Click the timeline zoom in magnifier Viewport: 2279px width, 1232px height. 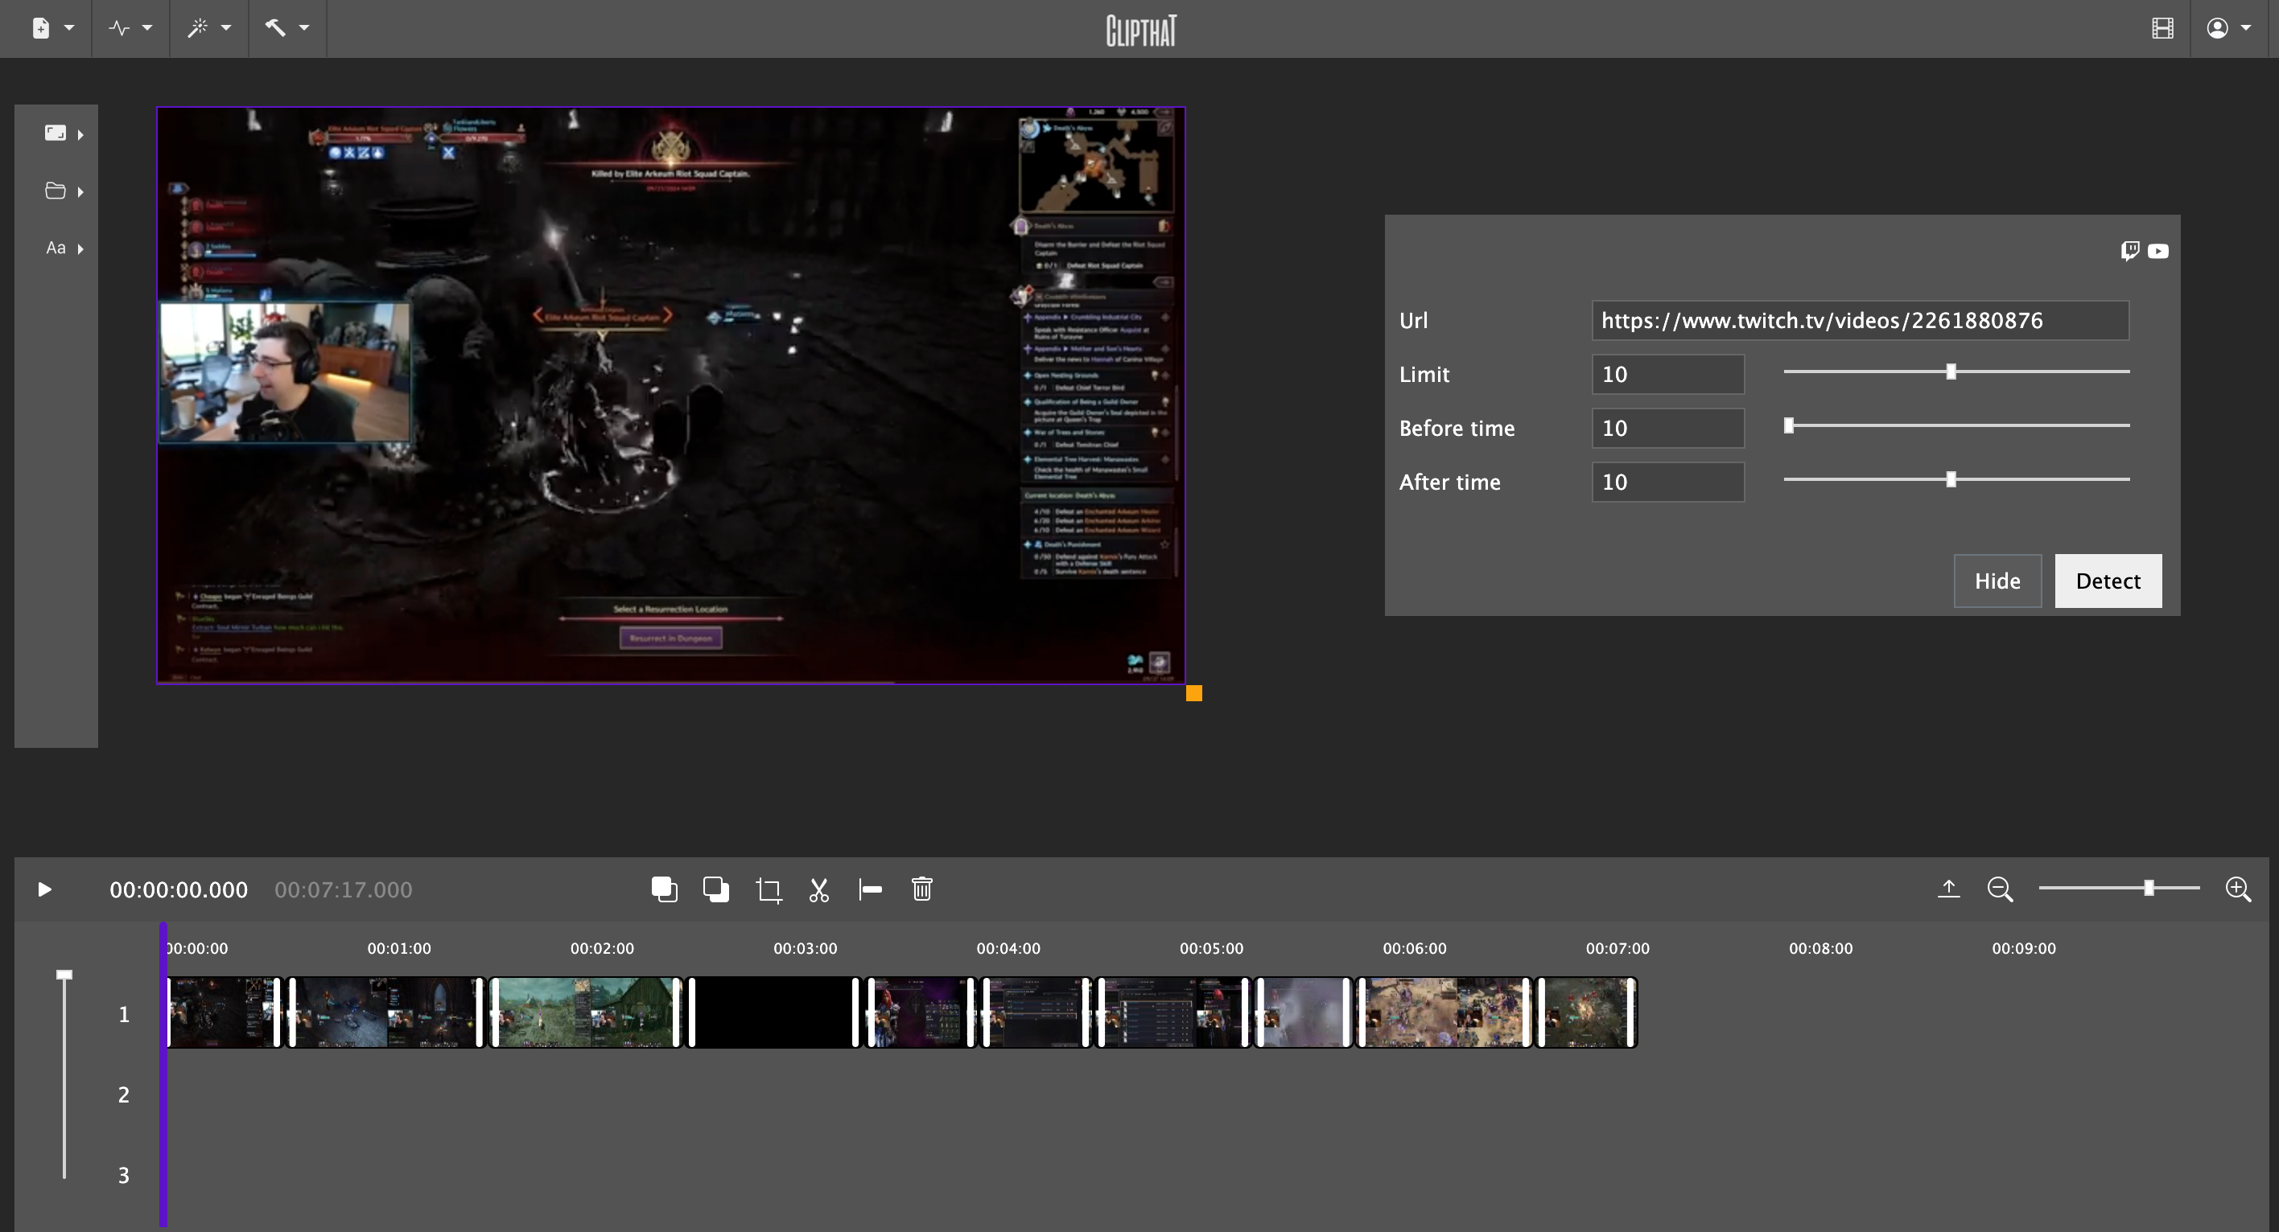pos(2237,889)
